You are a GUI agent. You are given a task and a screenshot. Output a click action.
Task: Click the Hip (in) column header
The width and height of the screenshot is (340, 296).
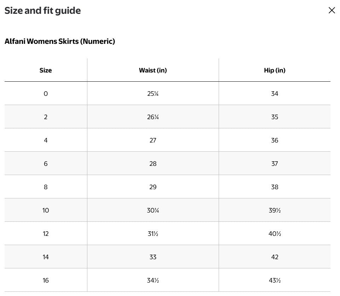275,70
